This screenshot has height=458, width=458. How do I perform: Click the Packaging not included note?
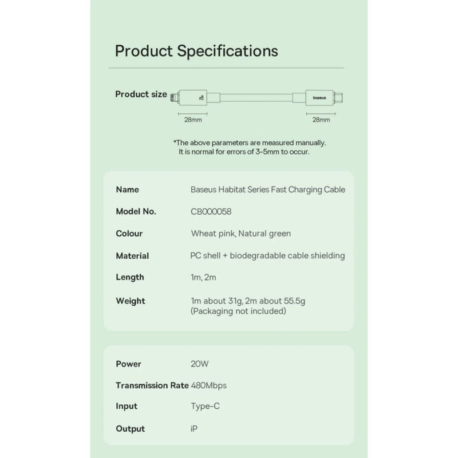point(238,311)
